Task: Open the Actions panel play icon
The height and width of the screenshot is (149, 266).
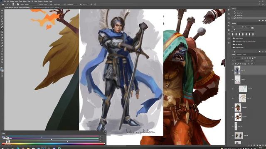Action: [229, 10]
